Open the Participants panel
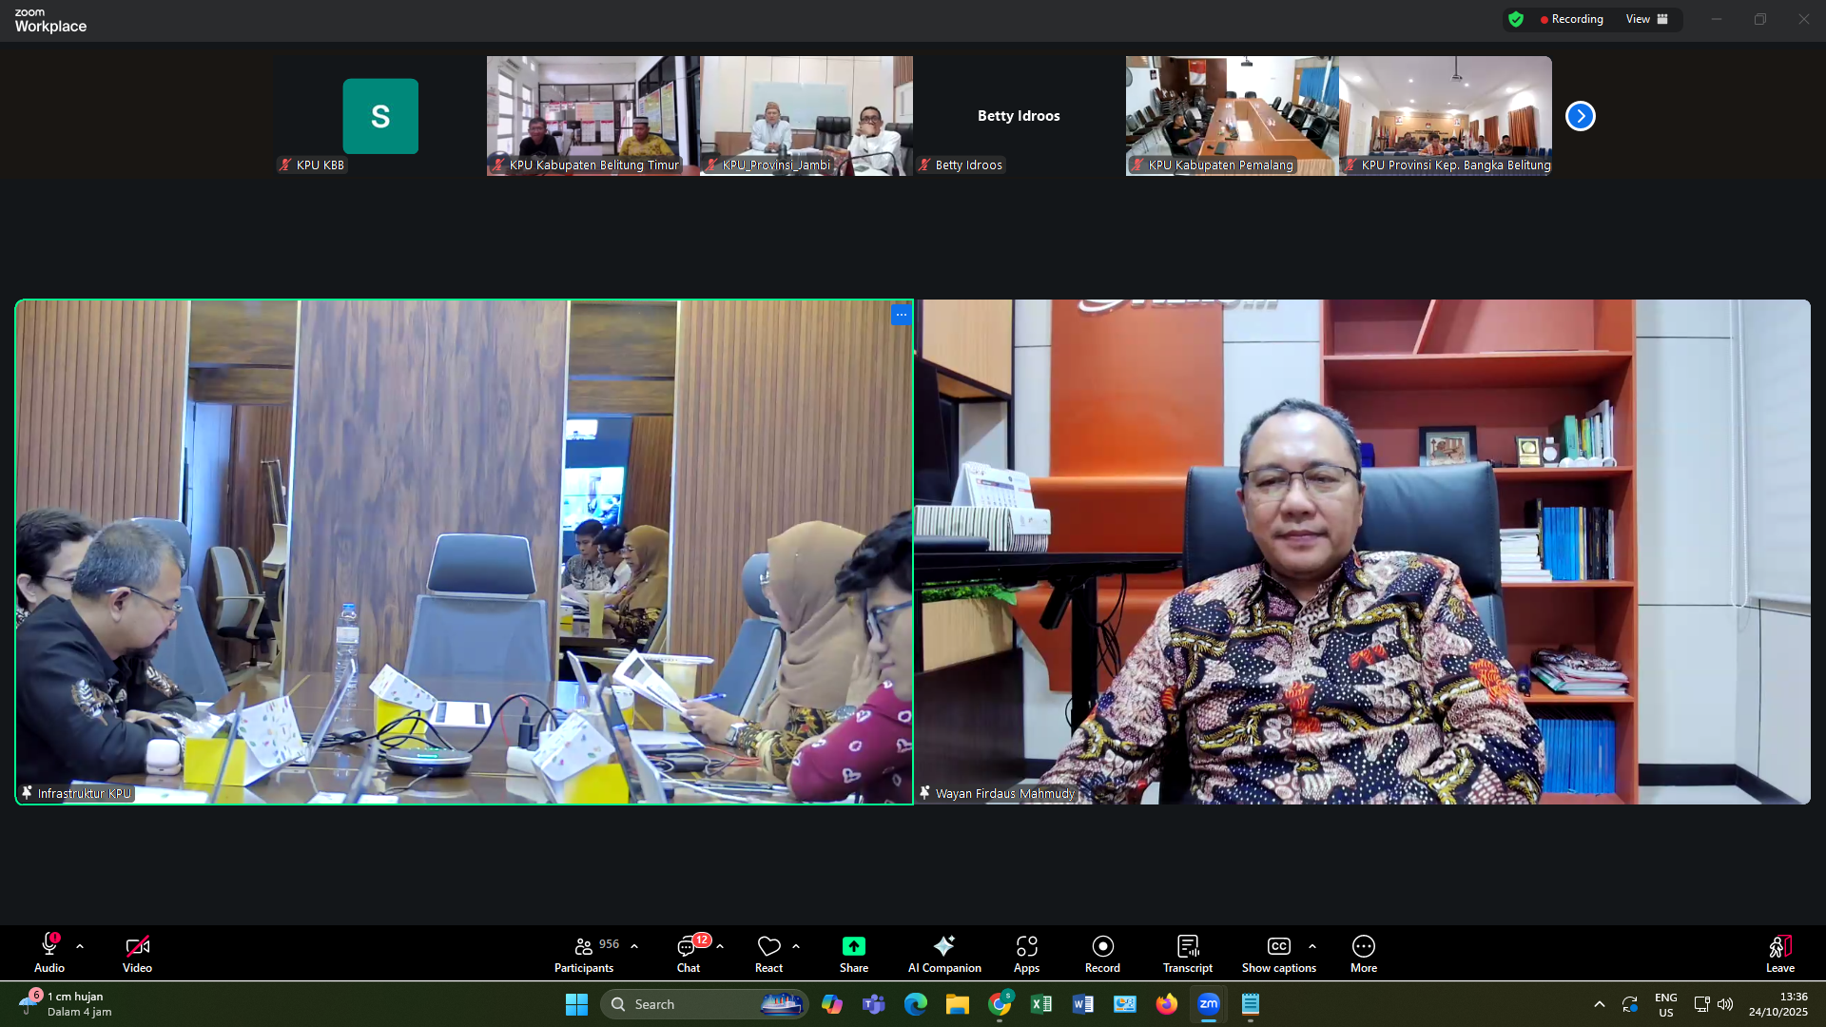Screen dimensions: 1826x1027 pyautogui.click(x=584, y=953)
